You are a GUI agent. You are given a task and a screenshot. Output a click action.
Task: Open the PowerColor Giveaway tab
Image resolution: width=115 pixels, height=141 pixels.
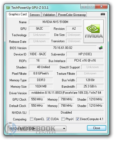[x=72, y=15]
